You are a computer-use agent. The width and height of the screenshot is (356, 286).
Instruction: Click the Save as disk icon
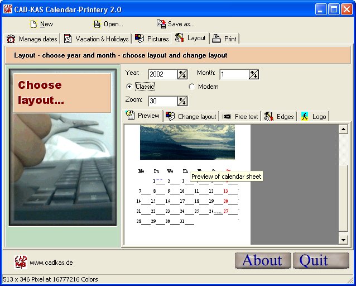tap(161, 24)
